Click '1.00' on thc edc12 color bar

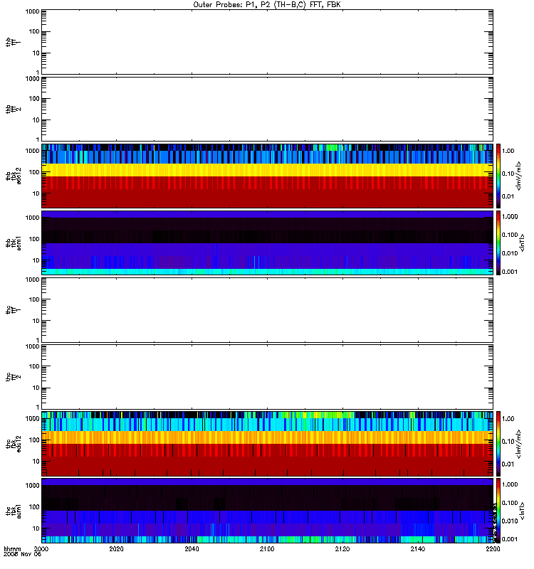coord(508,419)
